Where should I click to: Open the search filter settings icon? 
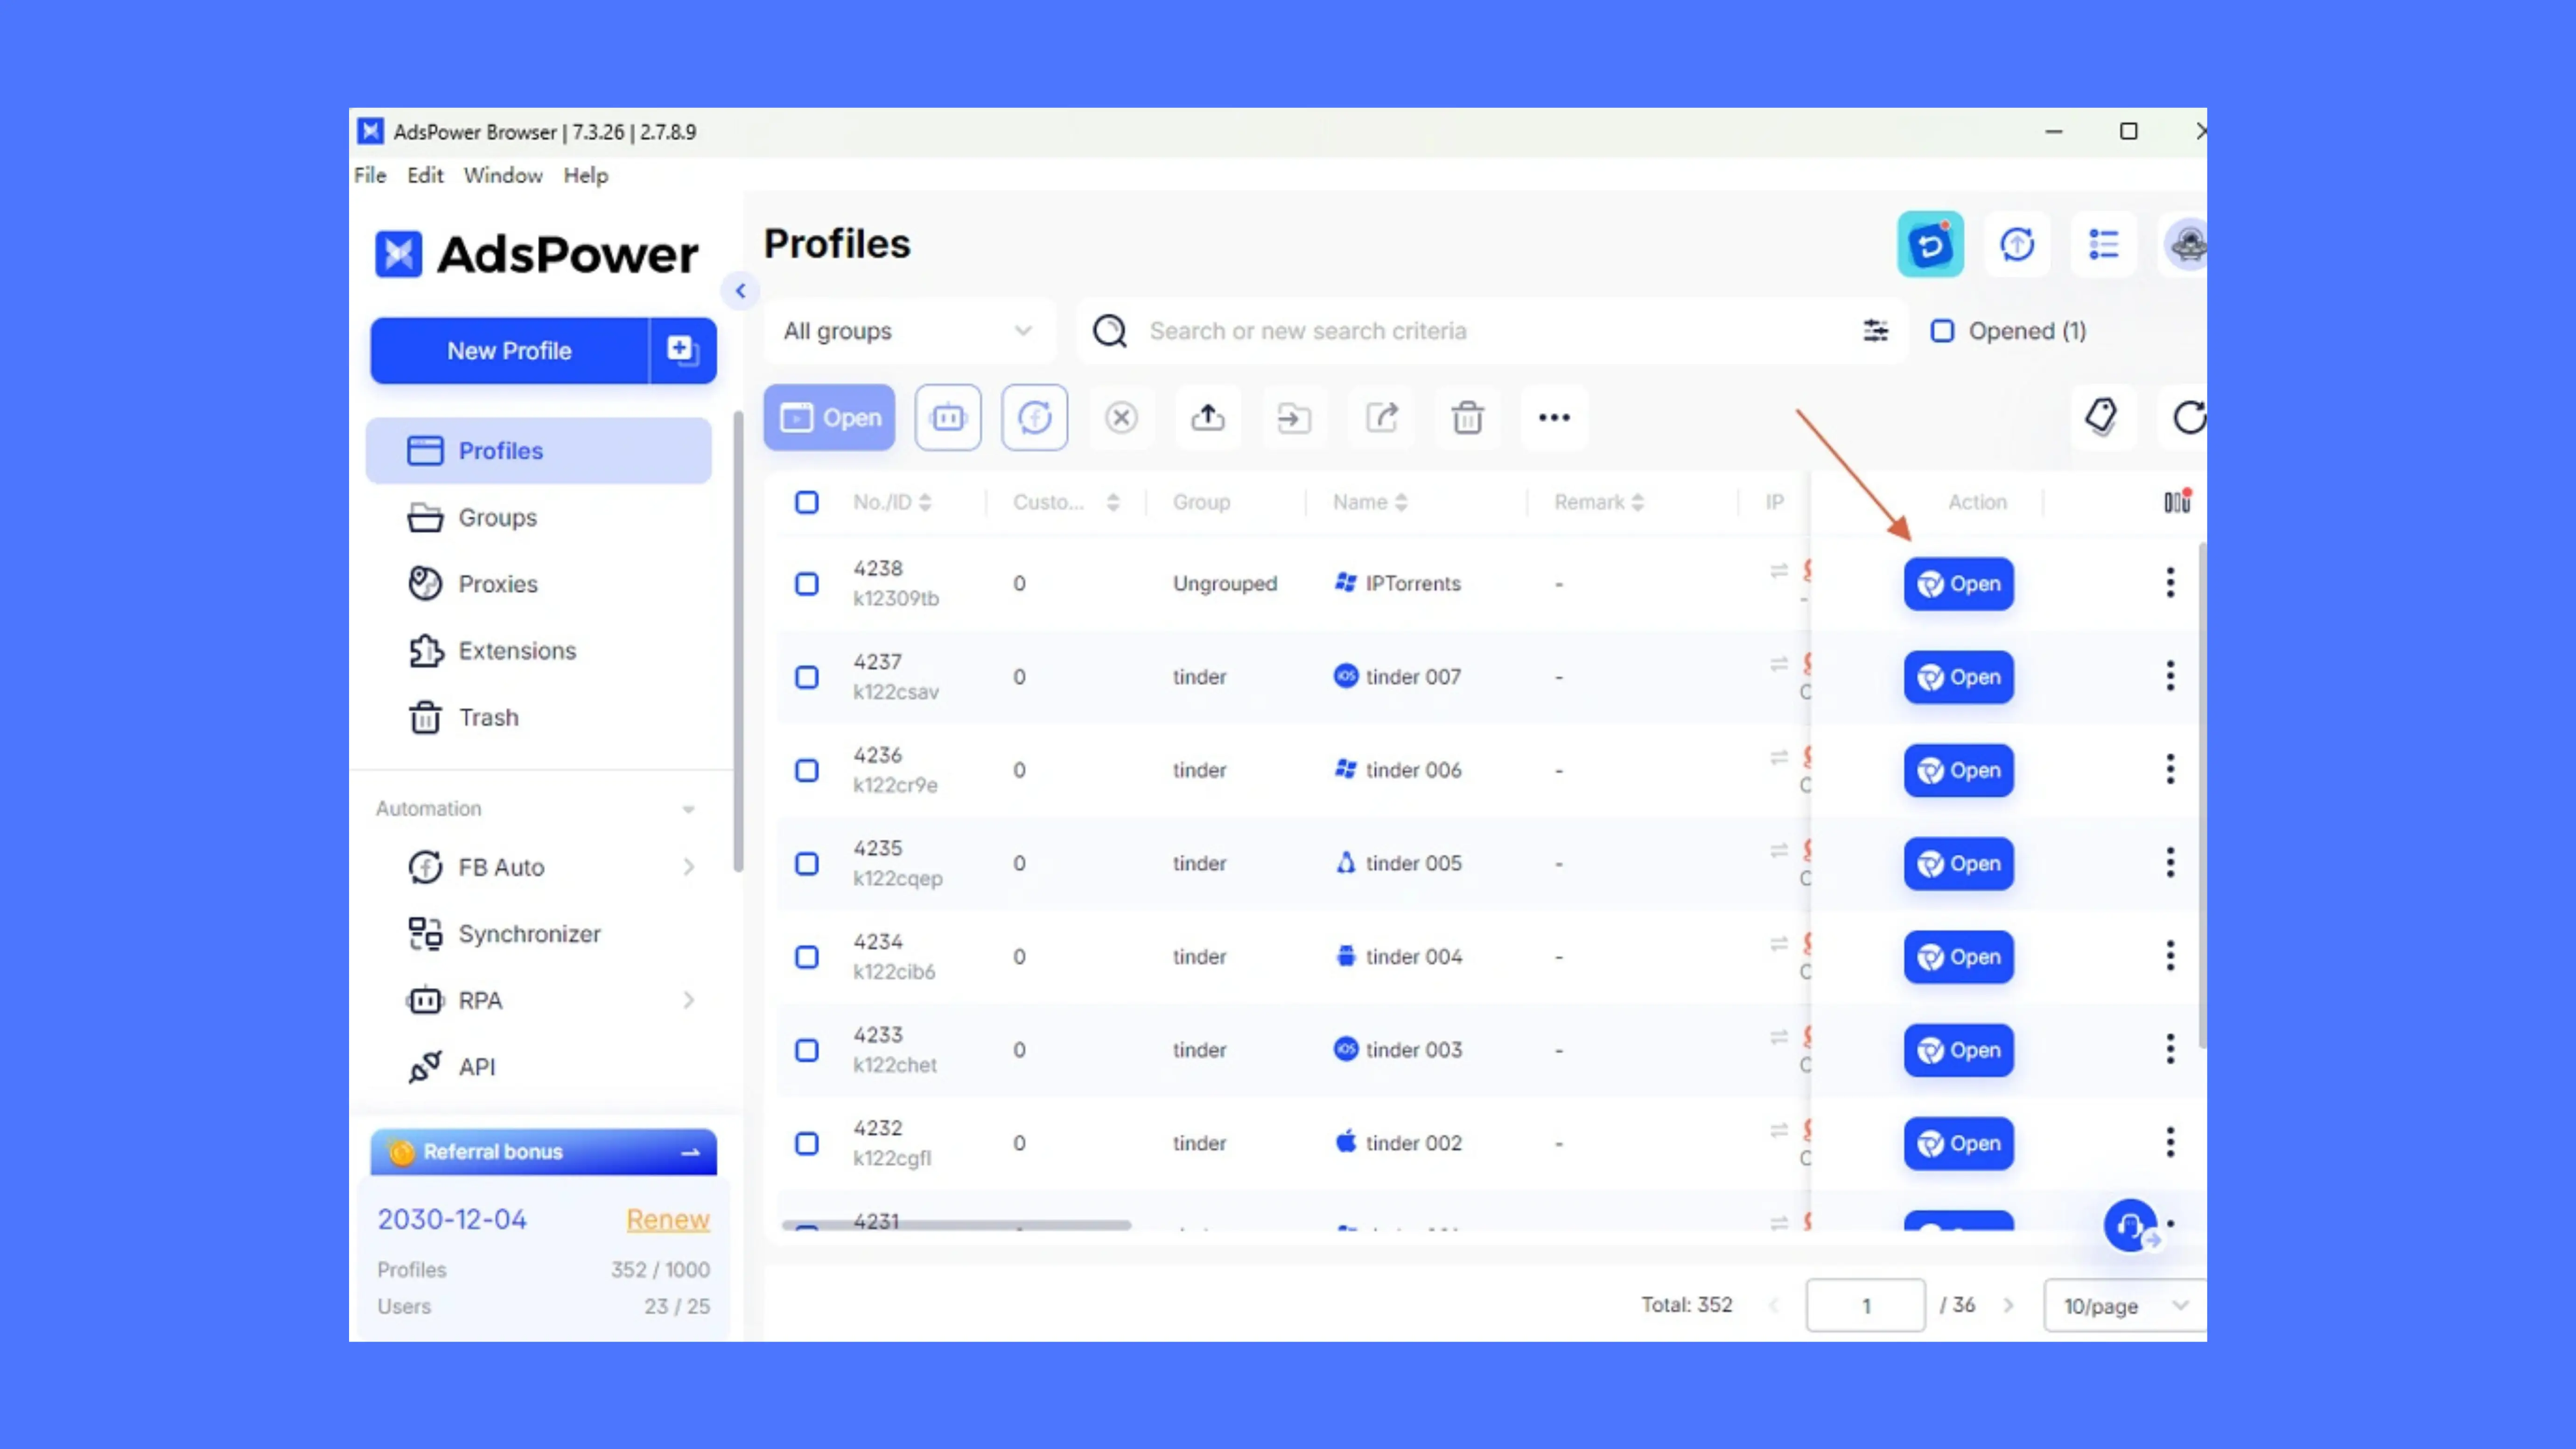tap(1875, 331)
